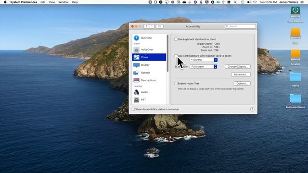Click the Choose Display button
308x173 pixels.
point(238,66)
